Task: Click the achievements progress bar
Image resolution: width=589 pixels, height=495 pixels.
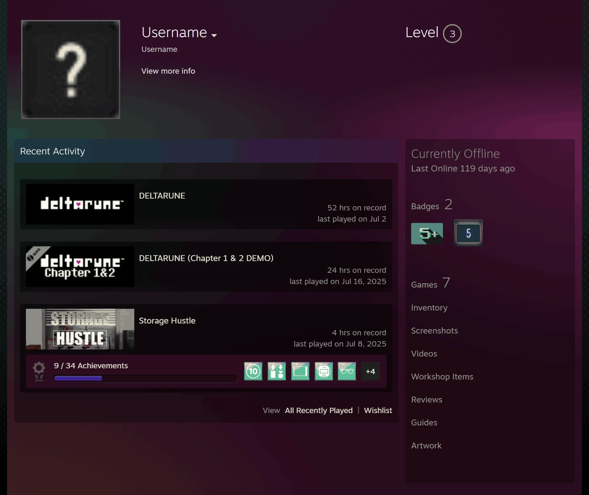Action: tap(145, 378)
